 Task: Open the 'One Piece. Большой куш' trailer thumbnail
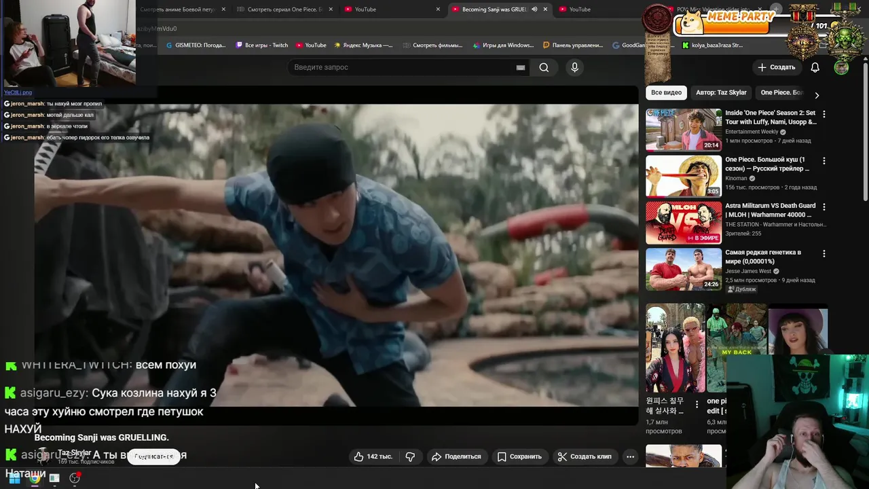(x=683, y=176)
